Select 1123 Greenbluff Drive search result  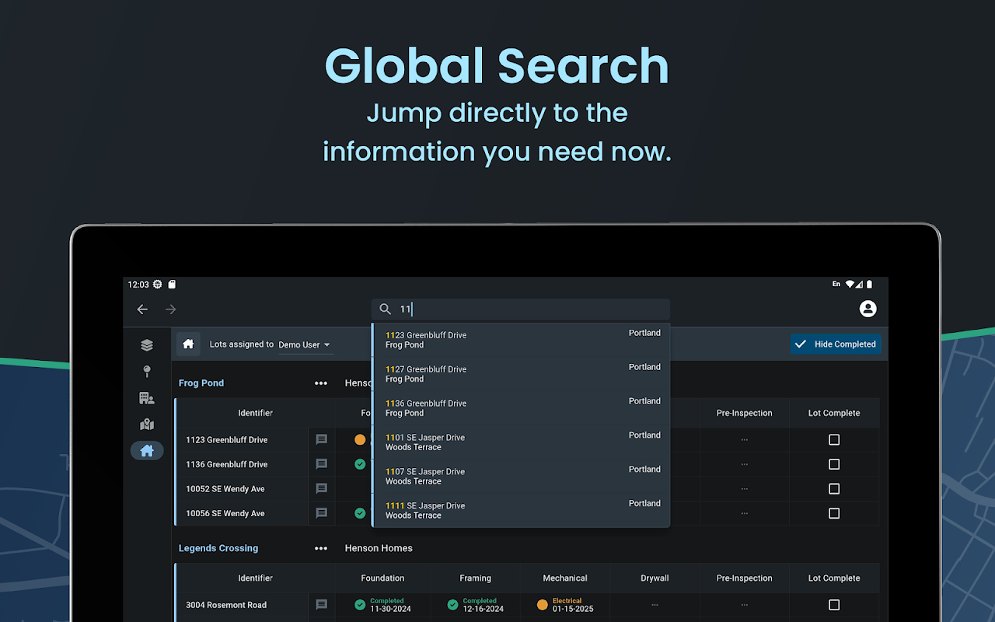tap(521, 341)
